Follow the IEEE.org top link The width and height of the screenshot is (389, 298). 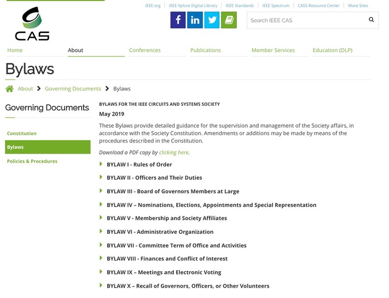tap(153, 5)
